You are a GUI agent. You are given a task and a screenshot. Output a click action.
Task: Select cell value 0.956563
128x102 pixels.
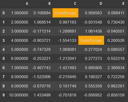[x=93, y=13]
